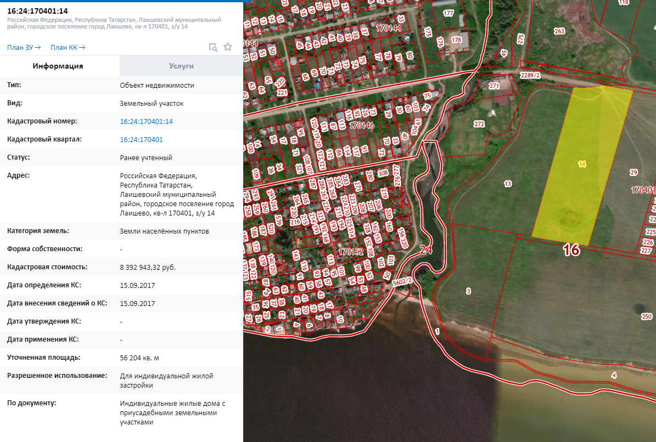Select large parcel 13 left of highlighted plot

pyautogui.click(x=507, y=183)
